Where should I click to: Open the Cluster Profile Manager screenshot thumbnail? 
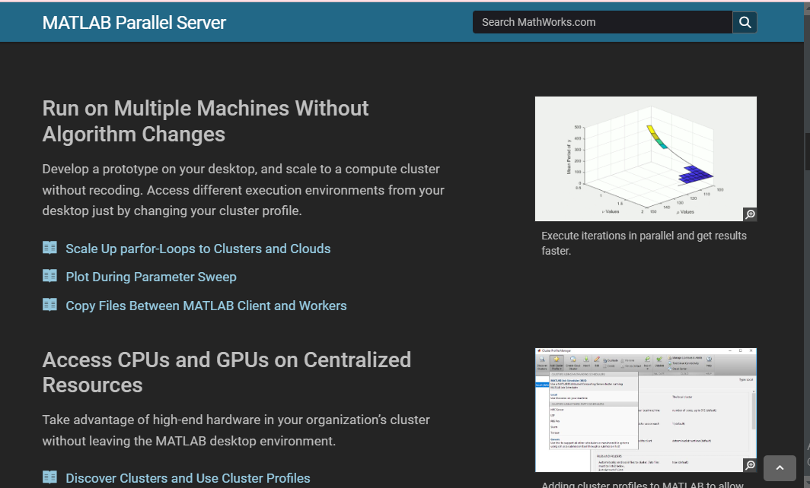point(646,410)
